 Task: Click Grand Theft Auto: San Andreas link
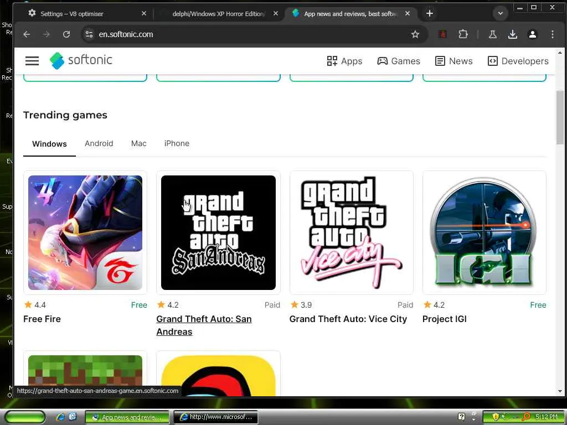point(204,325)
